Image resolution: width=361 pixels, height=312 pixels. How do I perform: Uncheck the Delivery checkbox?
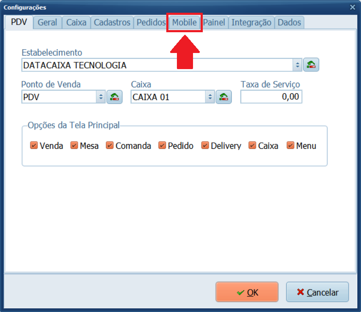[205, 146]
